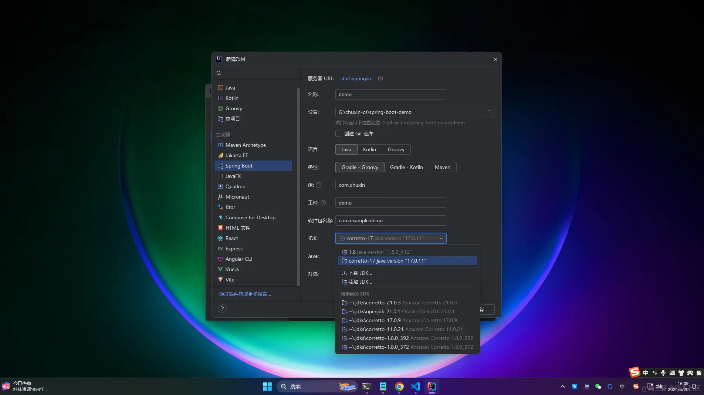Image resolution: width=704 pixels, height=395 pixels.
Task: Set language to Java
Action: coord(346,149)
